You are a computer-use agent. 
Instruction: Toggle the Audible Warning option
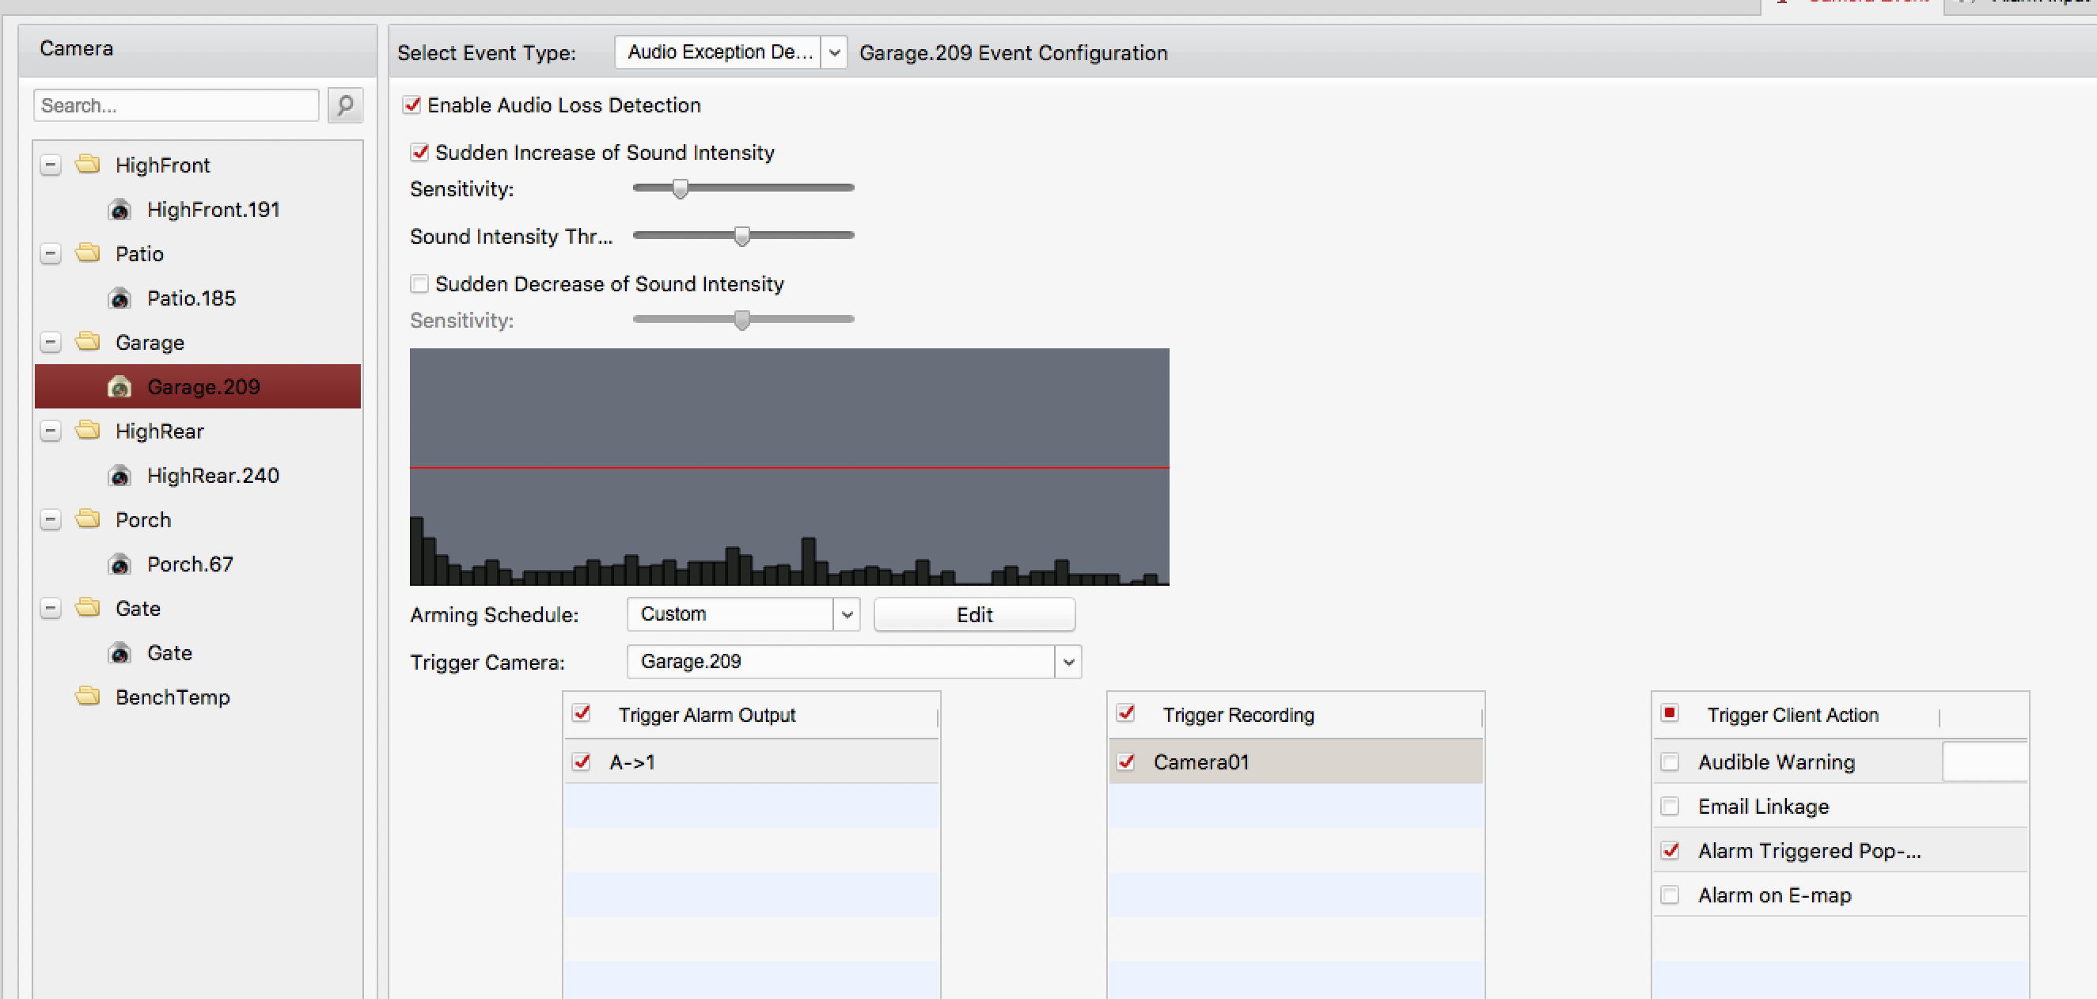[1670, 762]
